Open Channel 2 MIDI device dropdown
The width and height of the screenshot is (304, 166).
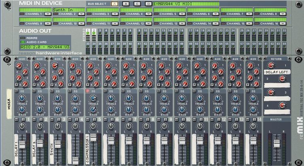(81, 14)
